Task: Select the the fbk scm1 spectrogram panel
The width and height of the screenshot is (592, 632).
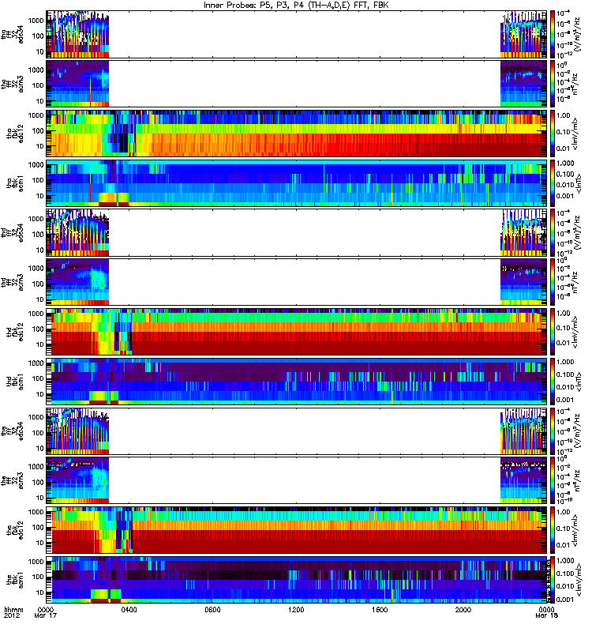Action: 297,580
